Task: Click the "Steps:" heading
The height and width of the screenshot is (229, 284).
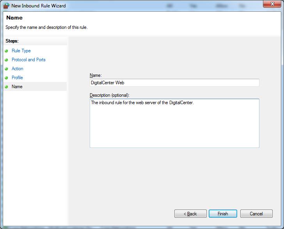Action: point(12,41)
